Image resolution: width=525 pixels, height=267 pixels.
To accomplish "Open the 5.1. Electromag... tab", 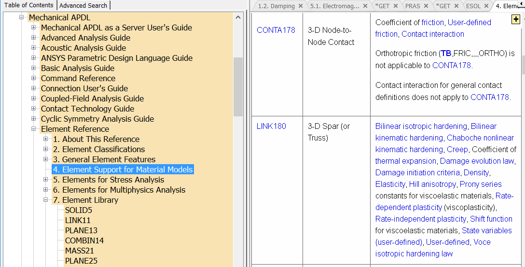I will (x=334, y=6).
